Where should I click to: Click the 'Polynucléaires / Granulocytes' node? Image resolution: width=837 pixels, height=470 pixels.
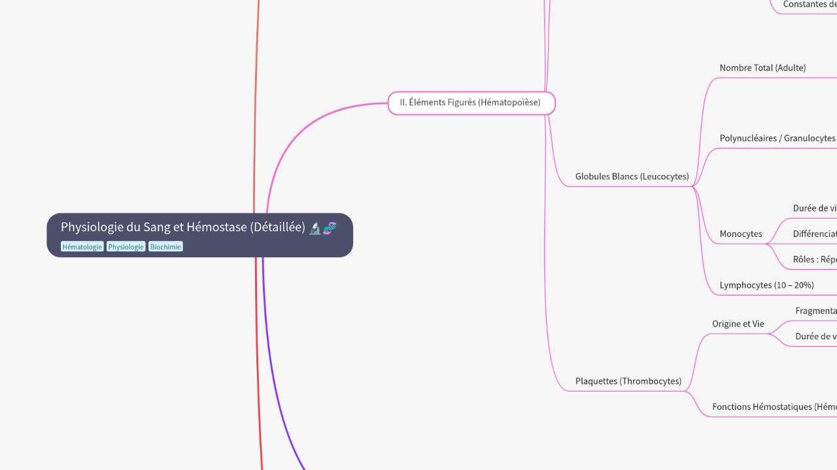point(777,138)
